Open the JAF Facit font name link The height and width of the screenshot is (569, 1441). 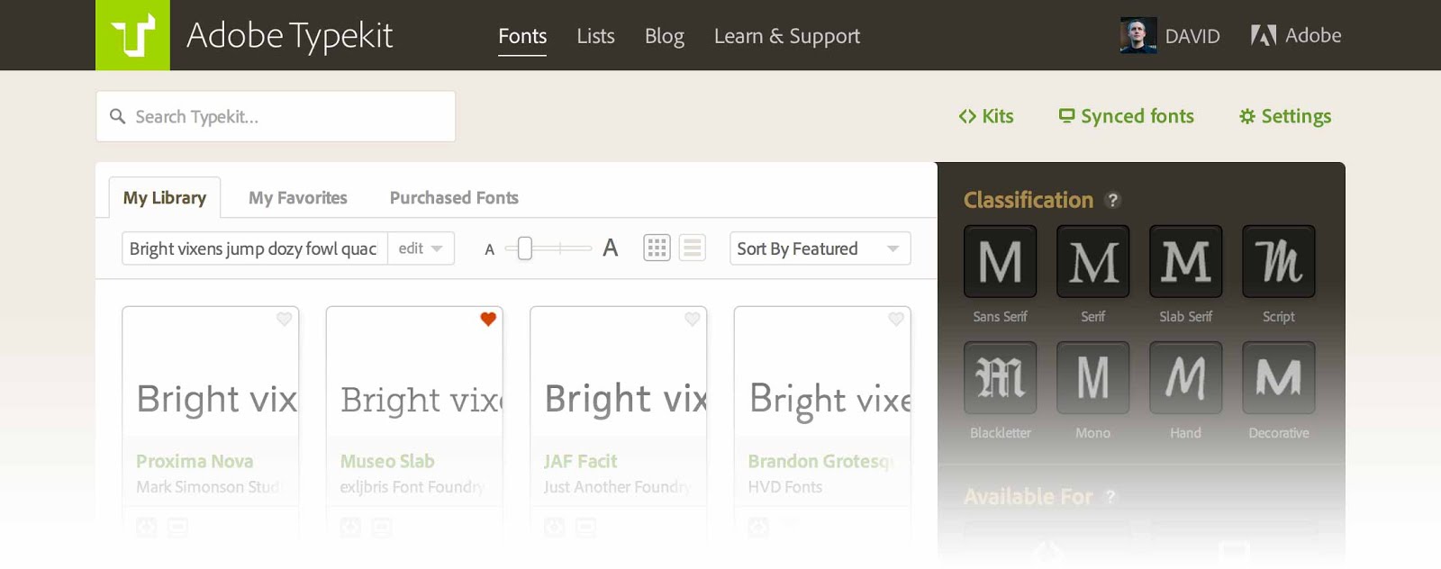coord(580,461)
